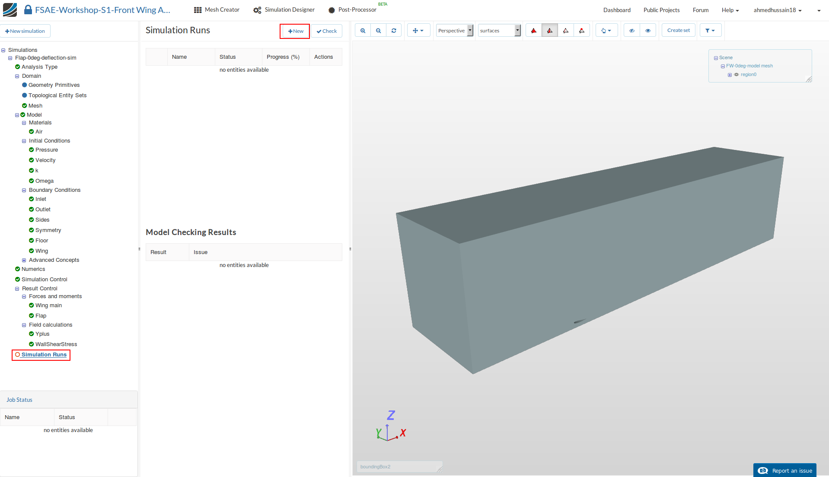829x477 pixels.
Task: Refresh the 3D viewer with the reload icon
Action: 394,30
